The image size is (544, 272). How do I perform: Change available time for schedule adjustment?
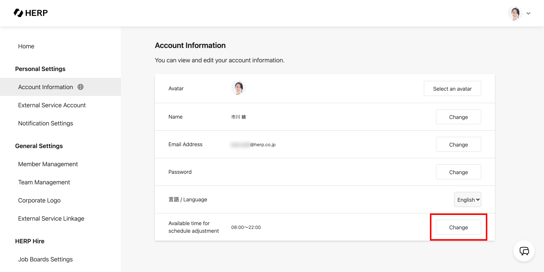tap(458, 227)
